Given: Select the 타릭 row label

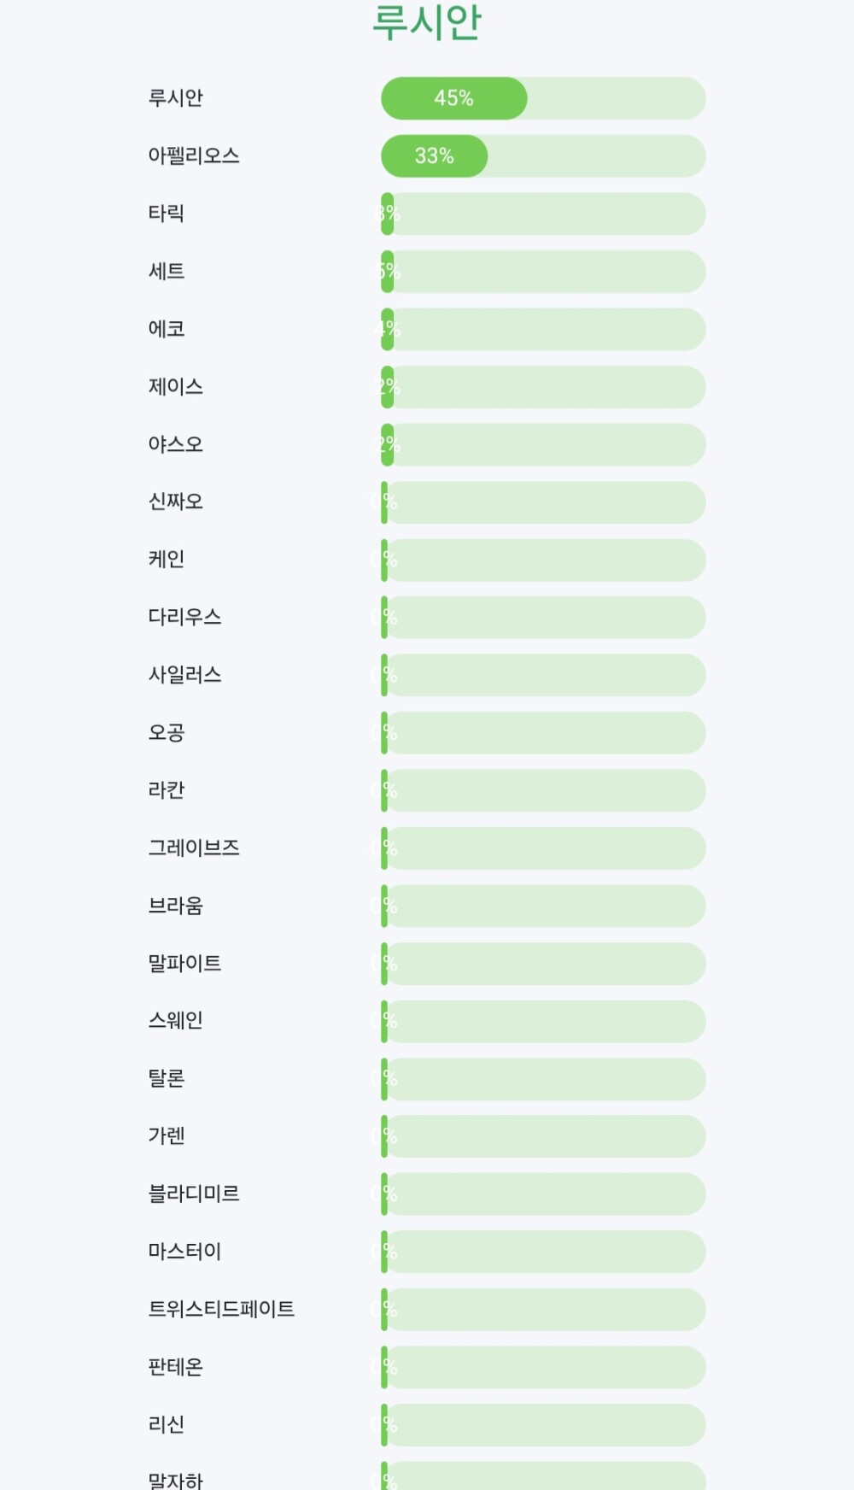Looking at the screenshot, I should [166, 214].
